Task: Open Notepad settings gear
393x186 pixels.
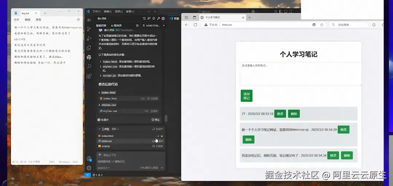Action: pyautogui.click(x=78, y=20)
